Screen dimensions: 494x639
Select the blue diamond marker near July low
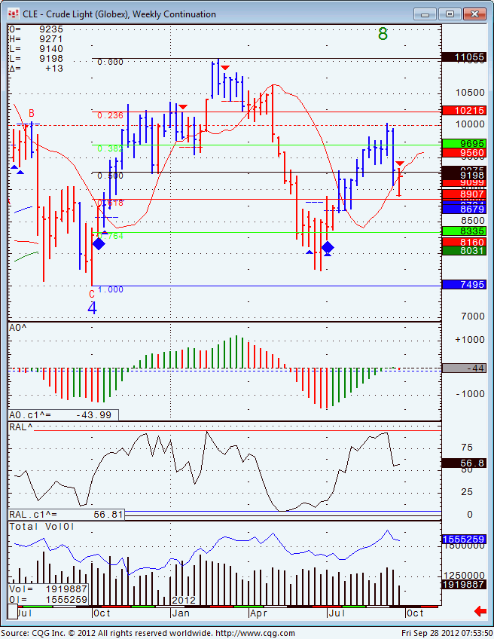(x=328, y=247)
